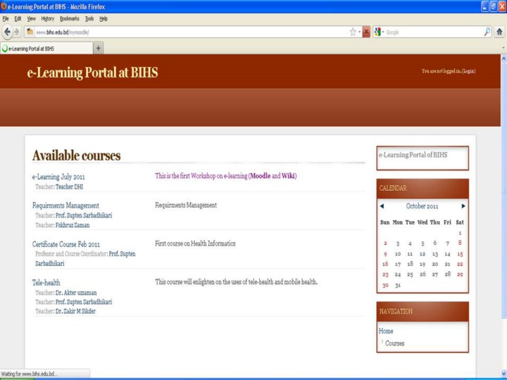Open the address bar history dropdown

[x=359, y=32]
